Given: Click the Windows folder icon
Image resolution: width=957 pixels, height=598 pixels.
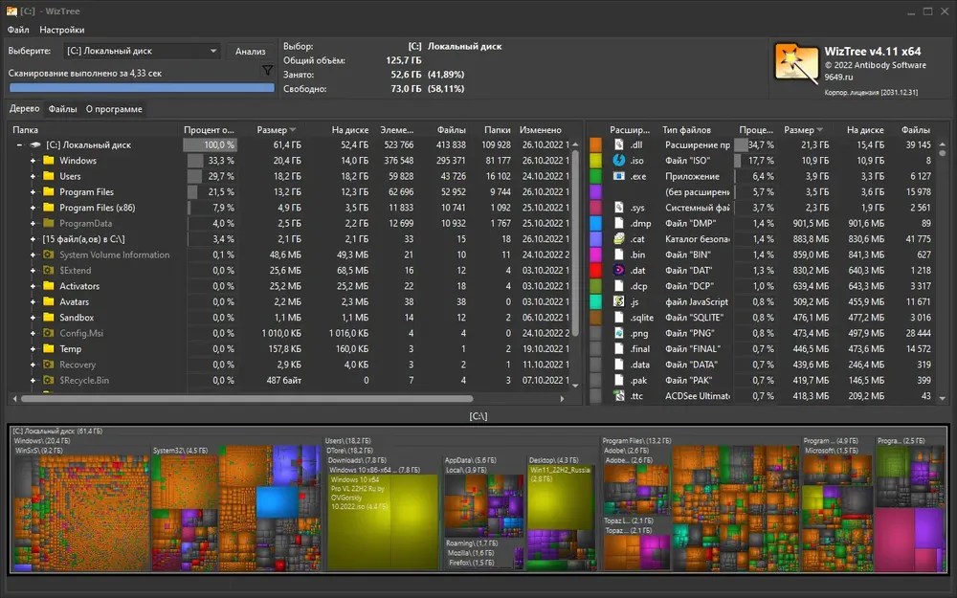Looking at the screenshot, I should click(49, 161).
